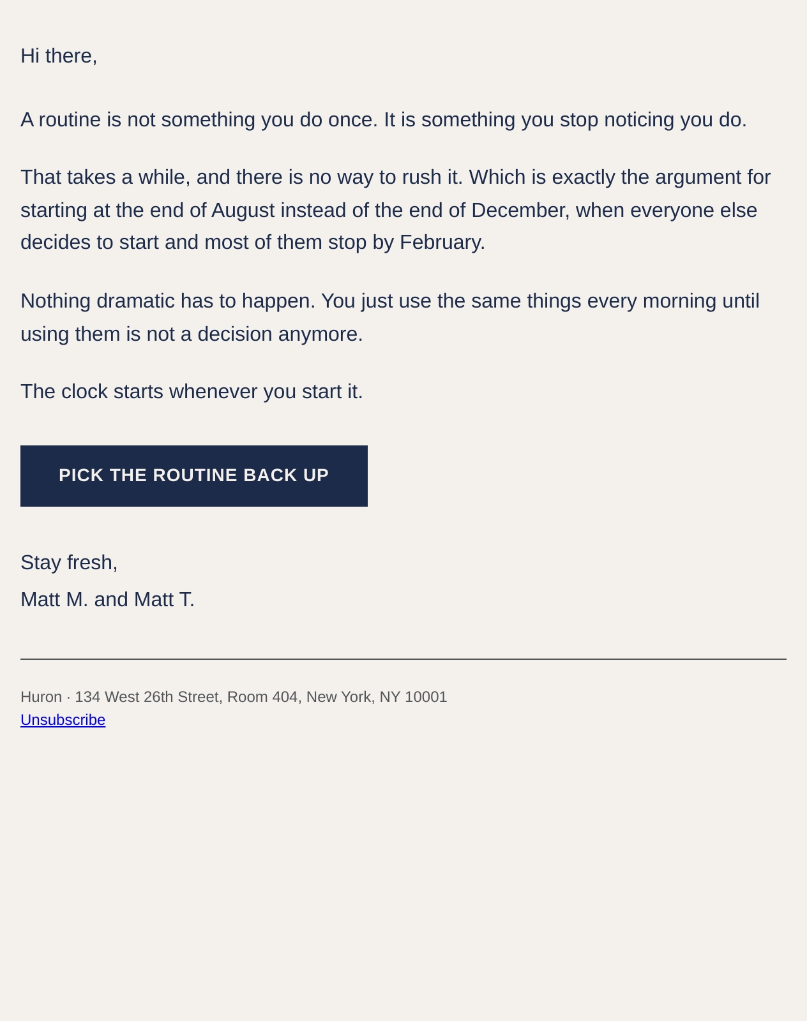807x1021 pixels.
Task: Click the phrase 'Which is exactly the argument for'
Action: (x=620, y=177)
